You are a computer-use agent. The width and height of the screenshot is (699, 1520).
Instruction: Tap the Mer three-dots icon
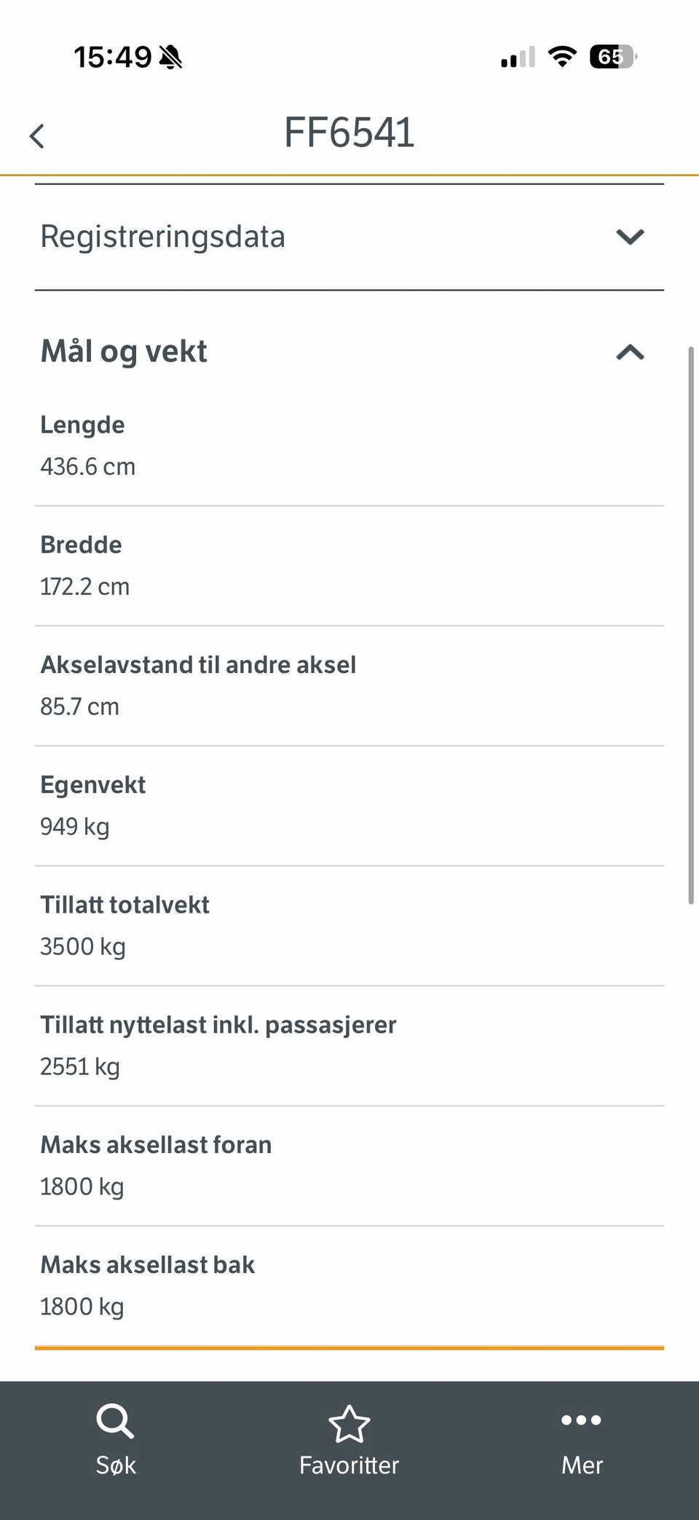[x=581, y=1419]
